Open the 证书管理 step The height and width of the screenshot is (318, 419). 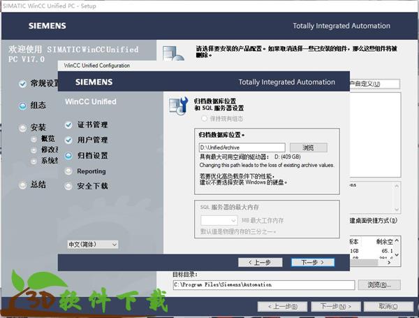[x=92, y=125]
